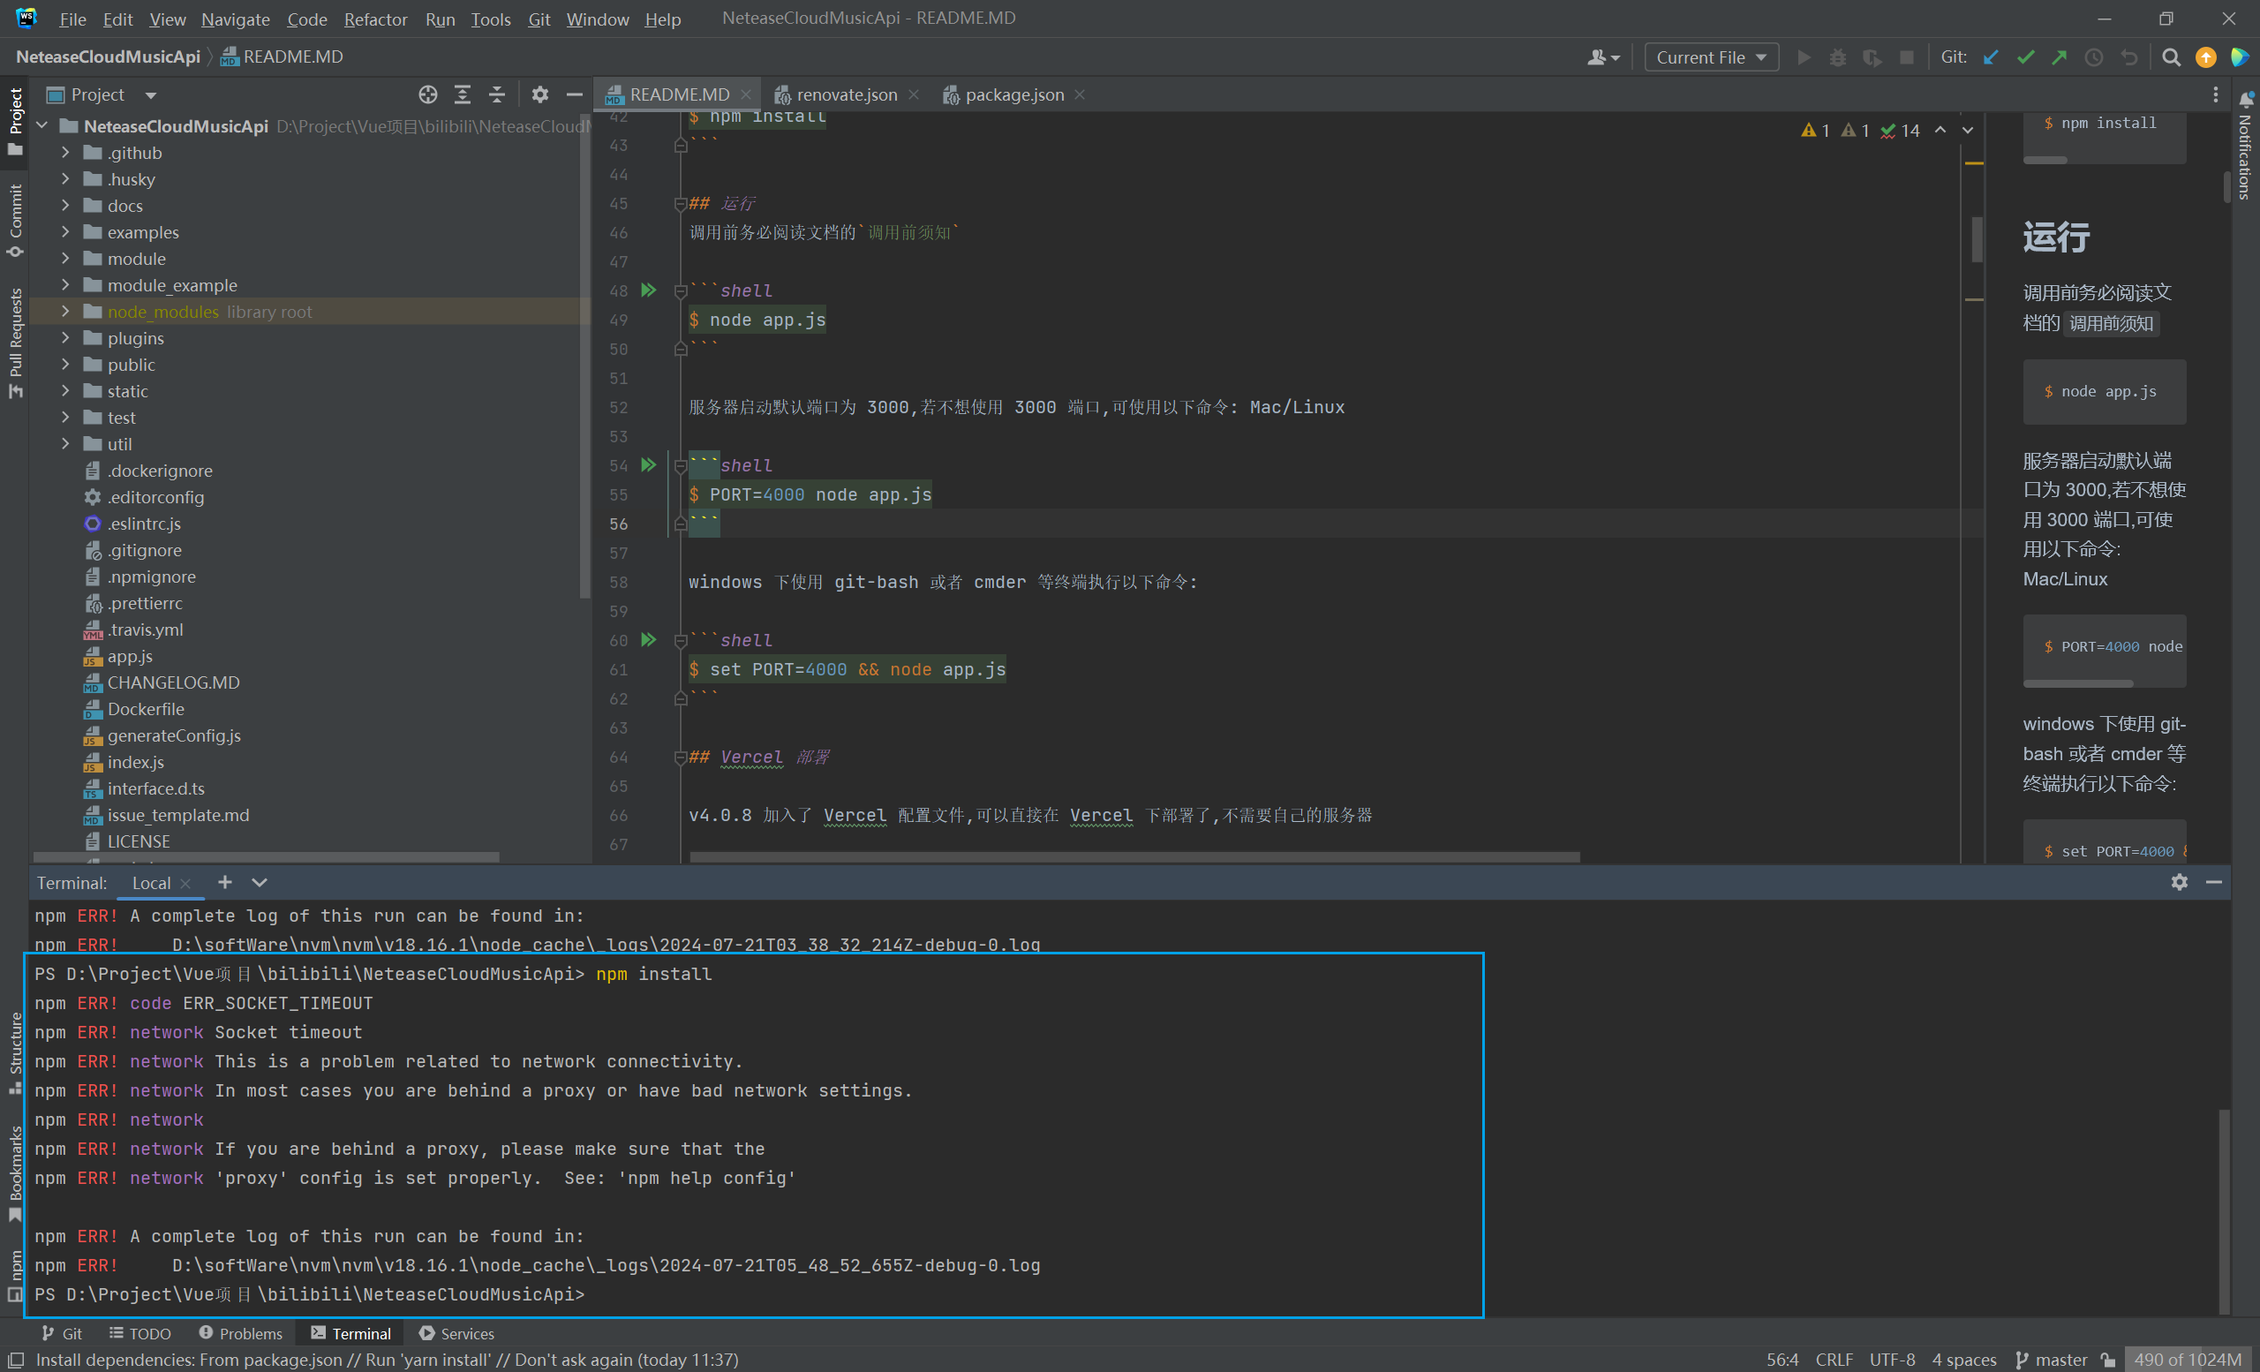
Task: Open the Structure side tool window
Action: (16, 1053)
